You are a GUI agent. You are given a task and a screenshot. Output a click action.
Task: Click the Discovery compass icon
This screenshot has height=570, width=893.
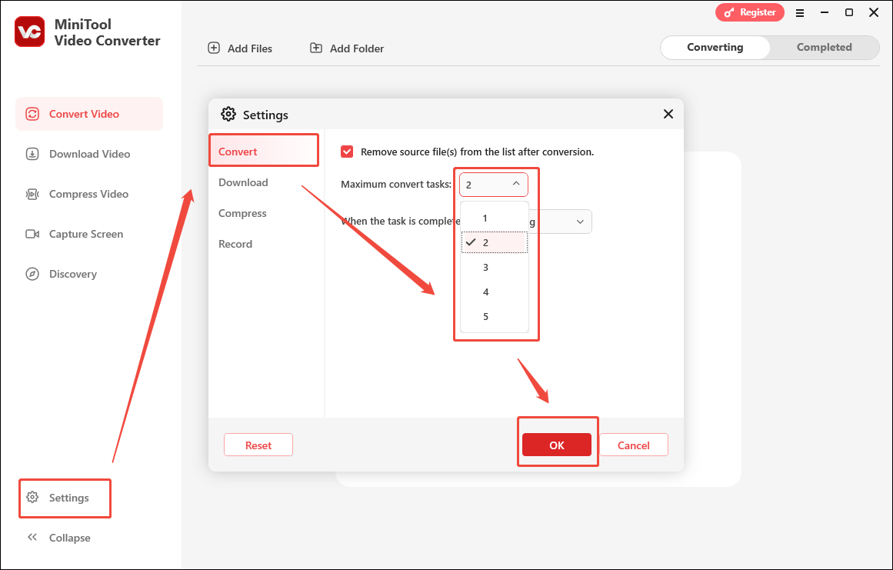[x=32, y=274]
